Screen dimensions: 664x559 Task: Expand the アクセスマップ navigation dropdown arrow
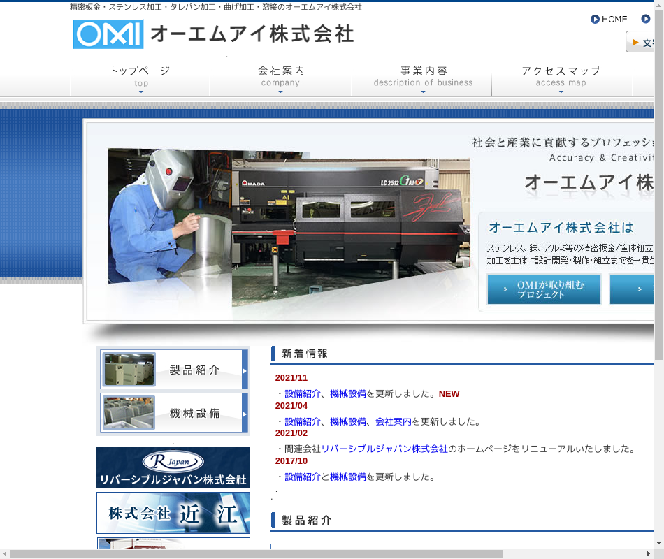point(561,92)
